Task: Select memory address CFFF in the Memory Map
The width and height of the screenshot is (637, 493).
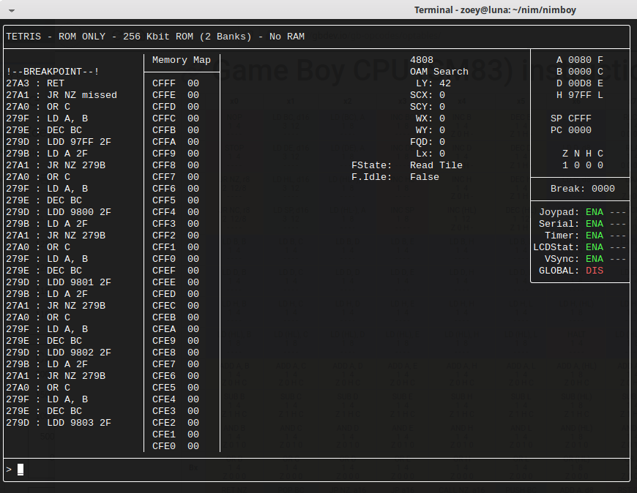Action: coord(164,83)
